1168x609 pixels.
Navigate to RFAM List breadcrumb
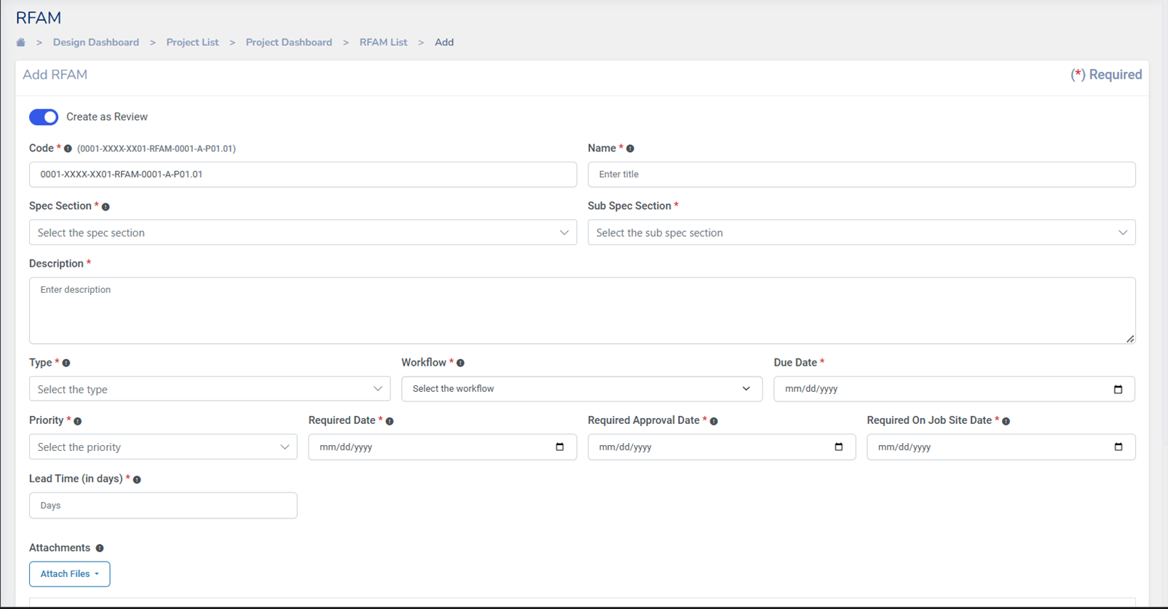(383, 42)
